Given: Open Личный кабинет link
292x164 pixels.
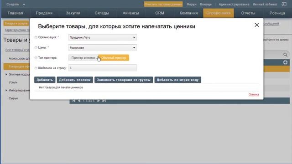Looking at the screenshot, I should tap(265, 4).
